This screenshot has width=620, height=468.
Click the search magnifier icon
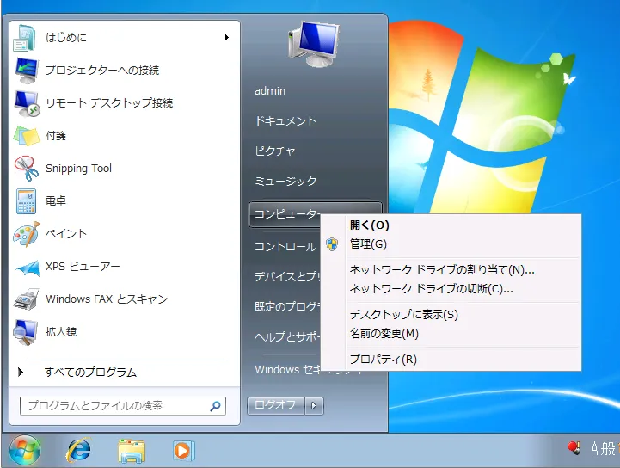tap(216, 406)
